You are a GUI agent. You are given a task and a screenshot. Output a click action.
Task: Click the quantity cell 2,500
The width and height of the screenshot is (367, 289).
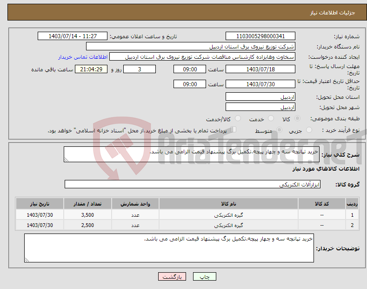pyautogui.click(x=87, y=225)
